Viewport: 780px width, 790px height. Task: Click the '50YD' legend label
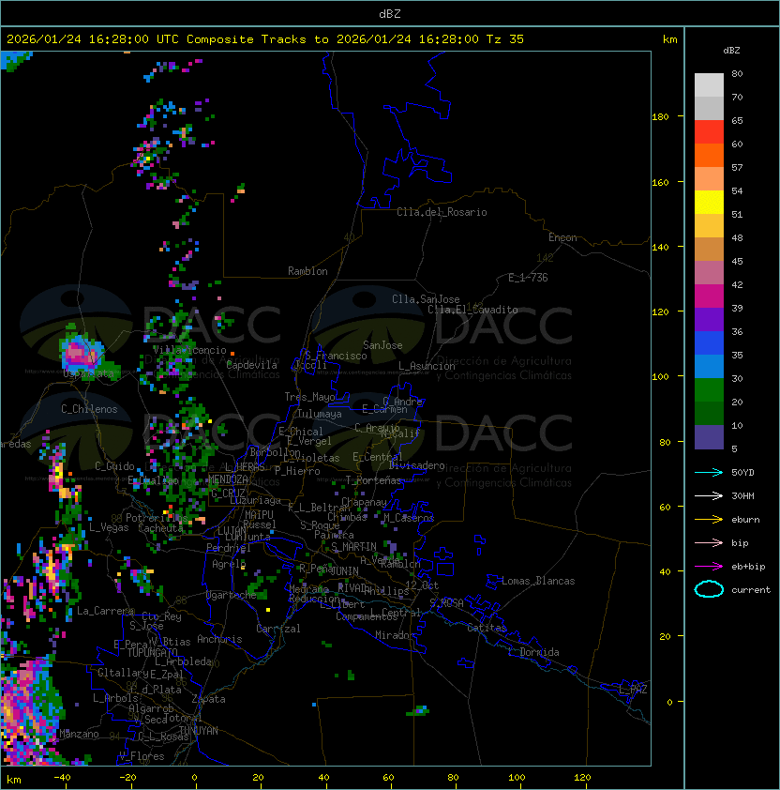pyautogui.click(x=742, y=472)
